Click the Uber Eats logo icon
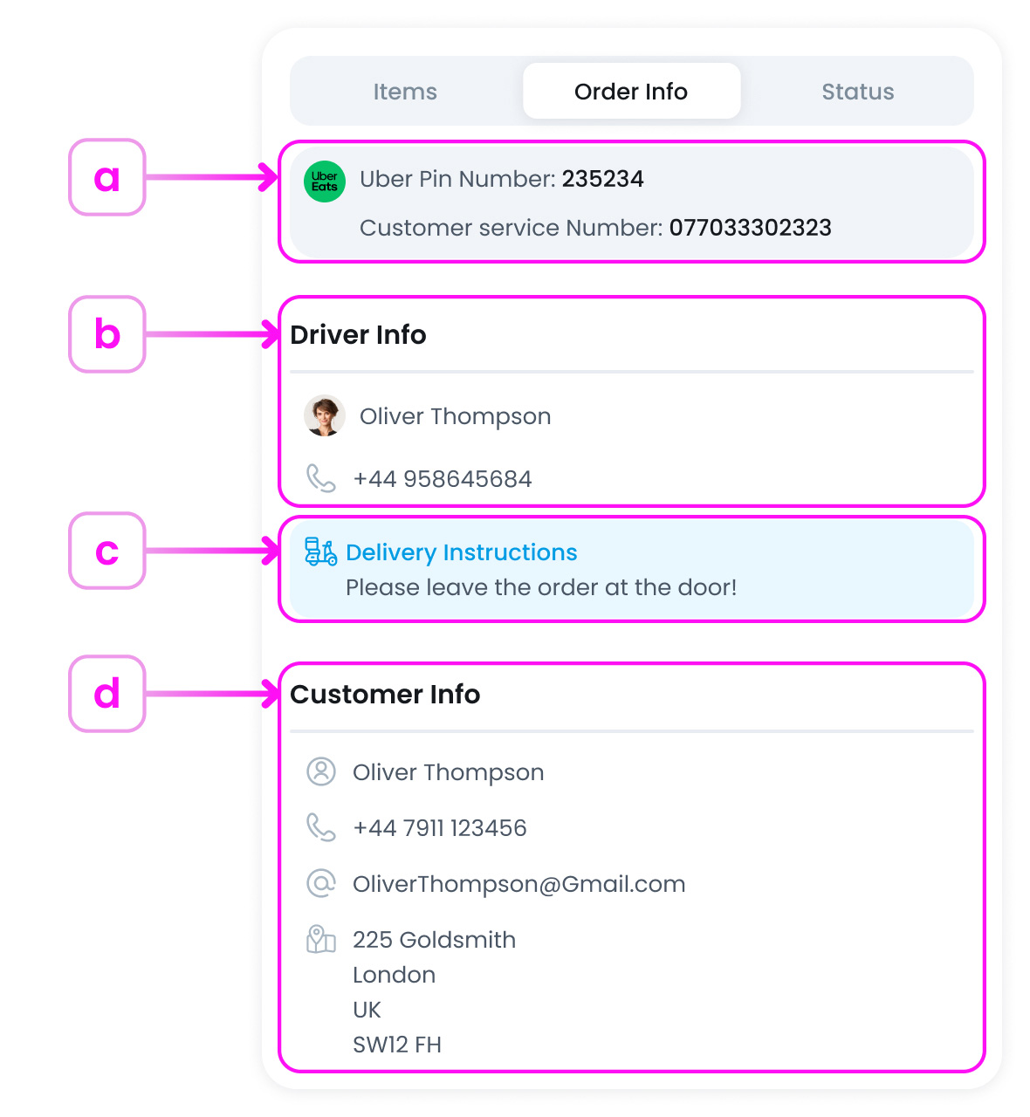Image resolution: width=1030 pixels, height=1117 pixels. pyautogui.click(x=325, y=182)
